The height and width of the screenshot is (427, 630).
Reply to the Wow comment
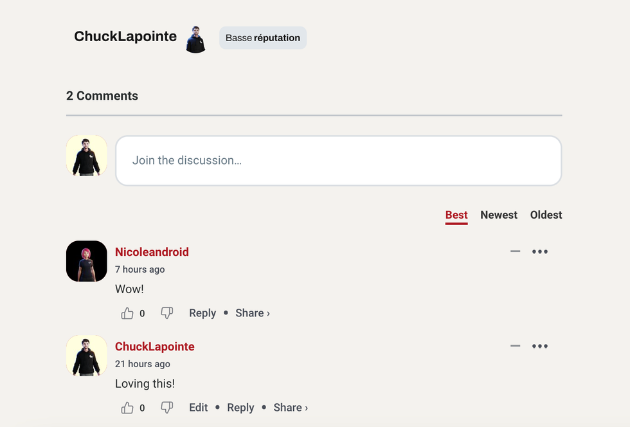pos(203,313)
